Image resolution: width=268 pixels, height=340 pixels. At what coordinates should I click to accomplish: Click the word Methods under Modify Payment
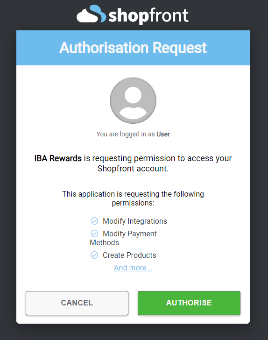[x=104, y=242]
